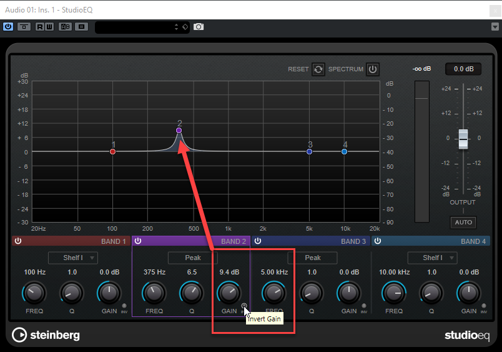This screenshot has width=502, height=352.
Task: Click the BAND 1 header label
Action: click(x=114, y=241)
